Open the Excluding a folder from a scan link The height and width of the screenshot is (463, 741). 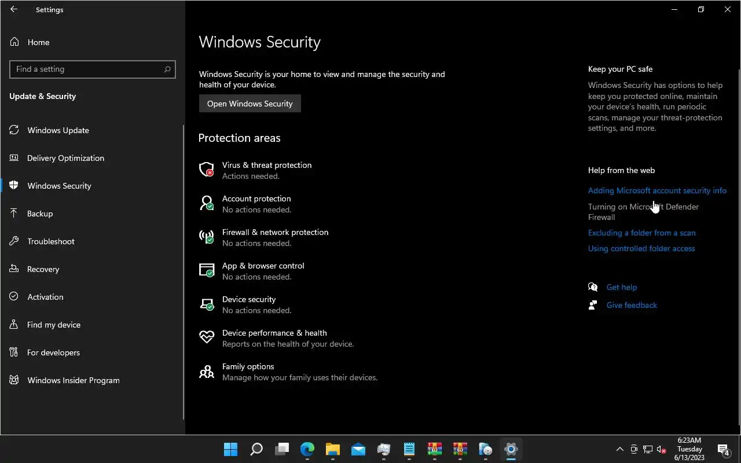[x=642, y=233]
